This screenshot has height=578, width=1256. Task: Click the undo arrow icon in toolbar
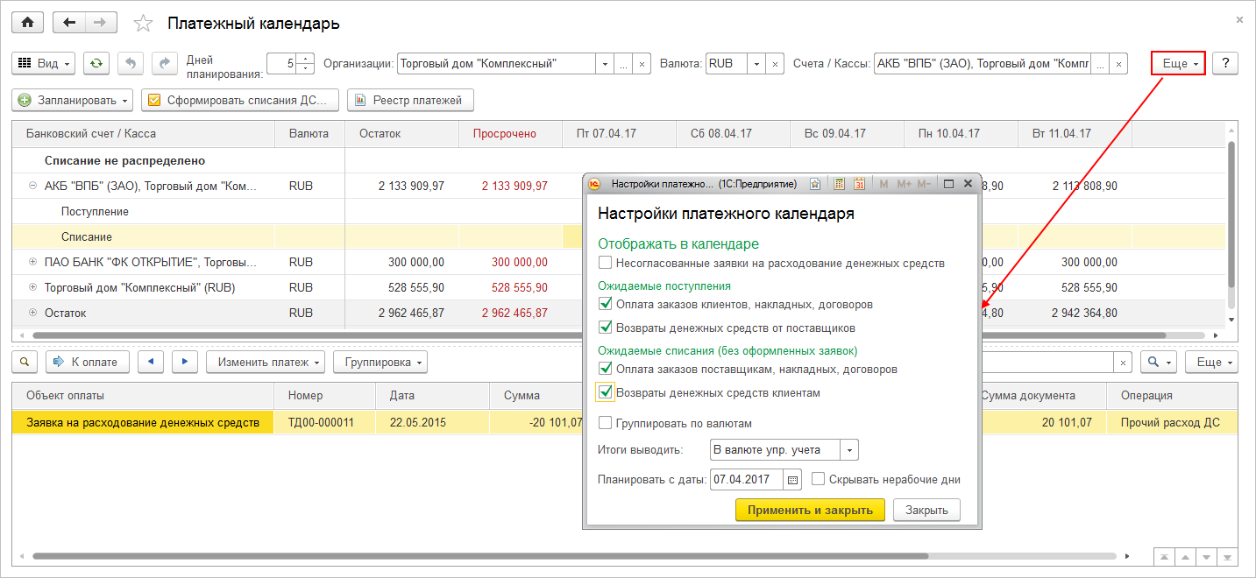click(131, 63)
